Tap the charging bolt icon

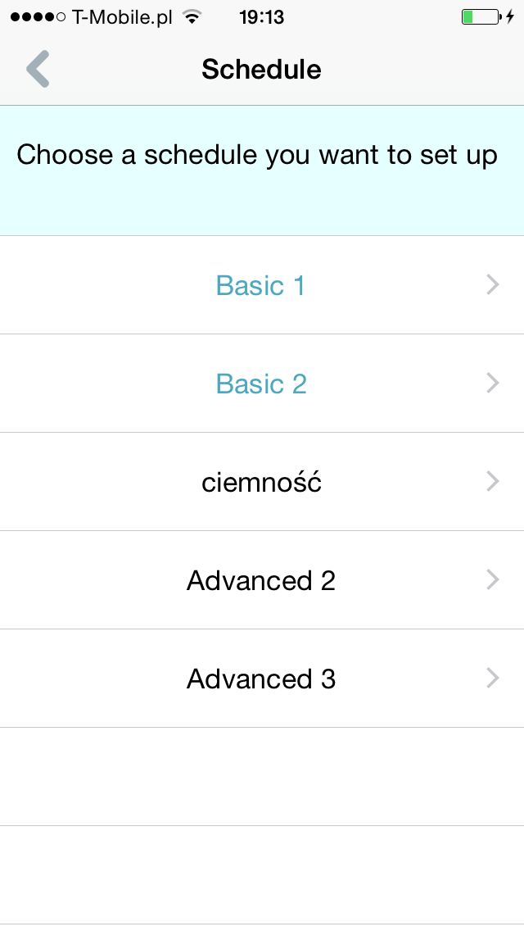(510, 16)
